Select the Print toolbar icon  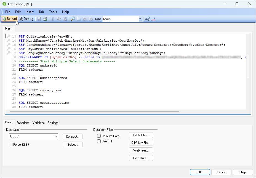tap(45, 19)
